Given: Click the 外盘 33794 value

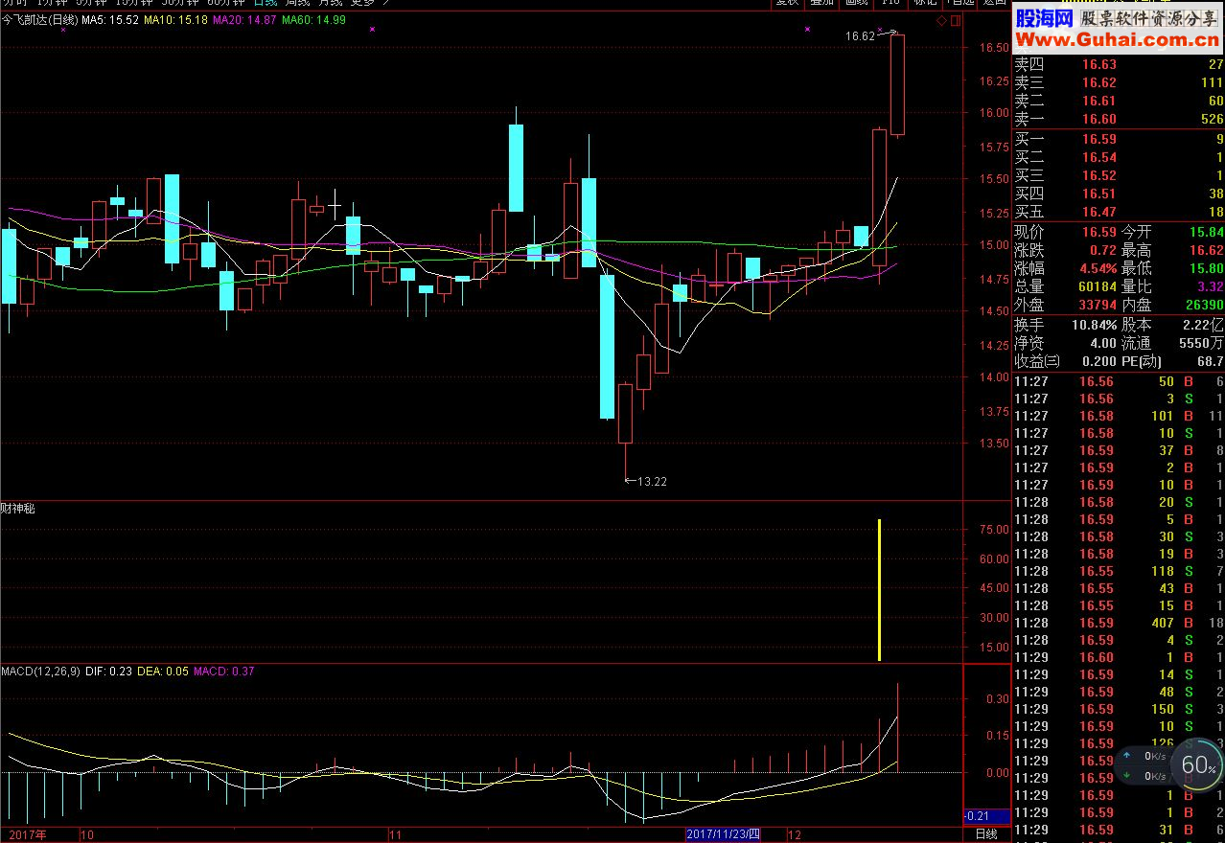Looking at the screenshot, I should (1096, 305).
